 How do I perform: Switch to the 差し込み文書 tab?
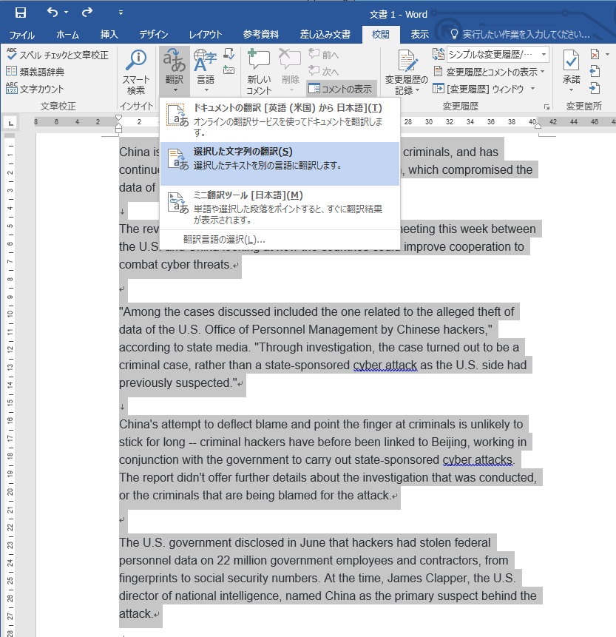325,35
